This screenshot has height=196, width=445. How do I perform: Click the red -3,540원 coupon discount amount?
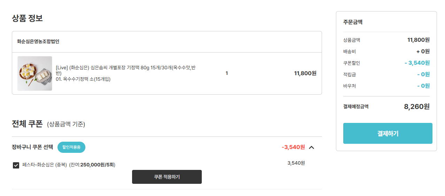pyautogui.click(x=293, y=147)
